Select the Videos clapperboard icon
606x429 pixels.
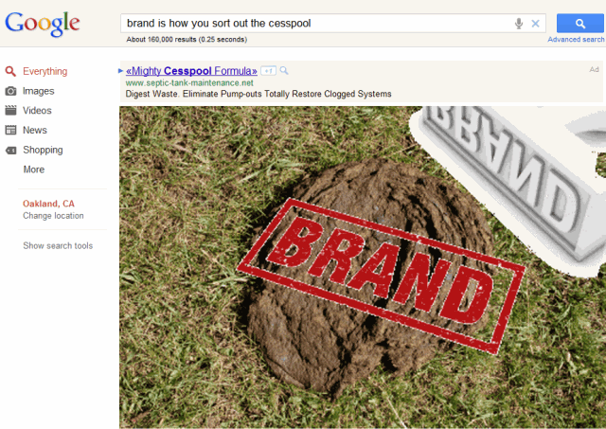pos(10,111)
